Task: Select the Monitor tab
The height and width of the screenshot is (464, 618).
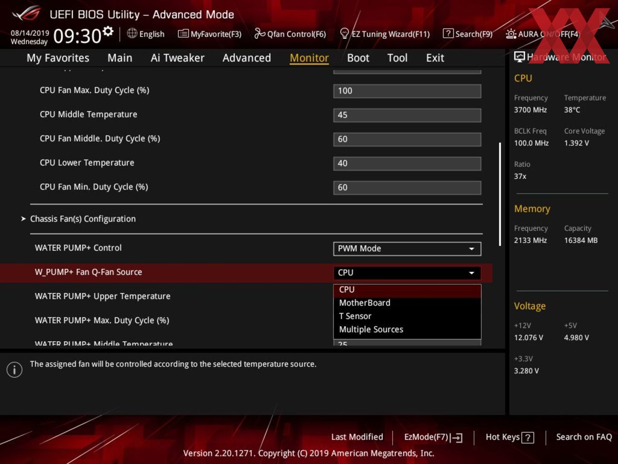Action: coord(309,58)
